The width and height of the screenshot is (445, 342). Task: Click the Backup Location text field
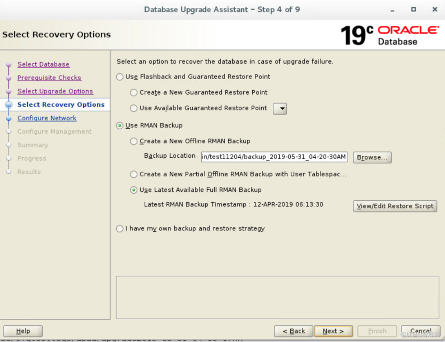pyautogui.click(x=274, y=157)
